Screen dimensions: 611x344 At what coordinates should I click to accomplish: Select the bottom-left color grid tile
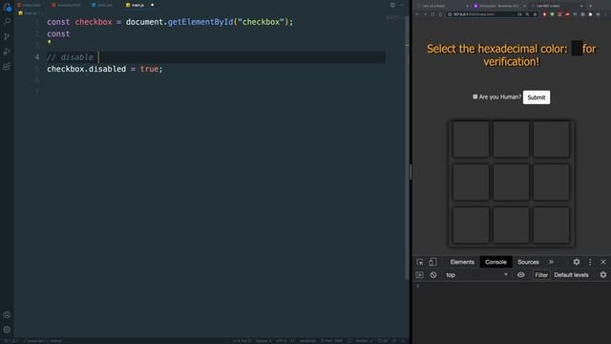(471, 226)
